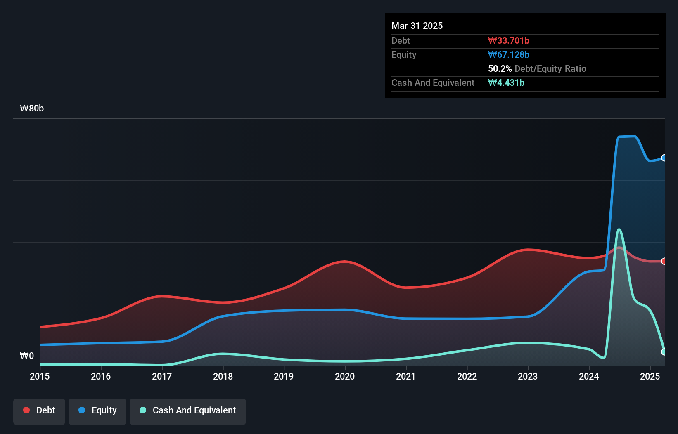Click the 2022 axis label
Image resolution: width=678 pixels, height=434 pixels.
click(467, 376)
